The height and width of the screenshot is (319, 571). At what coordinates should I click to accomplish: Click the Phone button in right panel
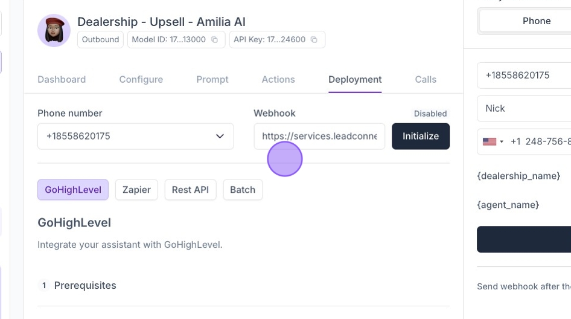(x=536, y=21)
